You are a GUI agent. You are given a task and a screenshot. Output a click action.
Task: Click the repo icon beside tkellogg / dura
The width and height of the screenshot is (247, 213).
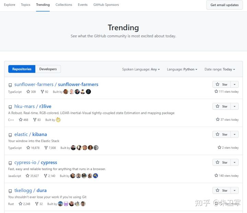click(x=10, y=191)
